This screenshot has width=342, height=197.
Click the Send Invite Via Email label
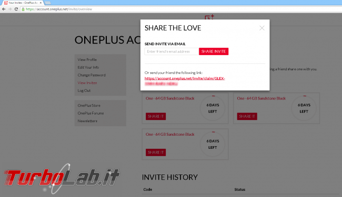click(x=165, y=44)
